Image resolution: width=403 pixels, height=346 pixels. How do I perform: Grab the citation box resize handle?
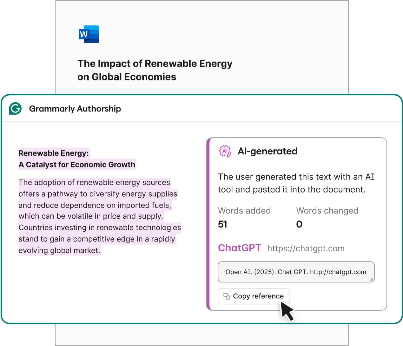click(371, 279)
